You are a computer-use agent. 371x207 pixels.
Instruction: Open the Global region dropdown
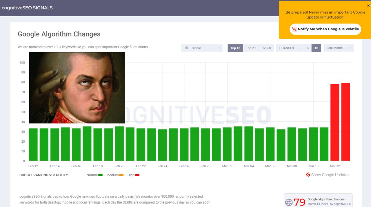point(202,48)
